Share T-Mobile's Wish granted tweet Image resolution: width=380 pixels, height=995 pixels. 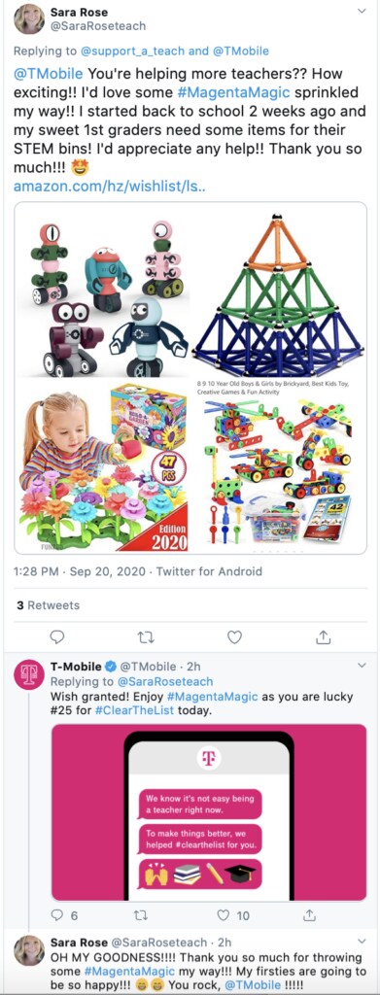coord(310,915)
